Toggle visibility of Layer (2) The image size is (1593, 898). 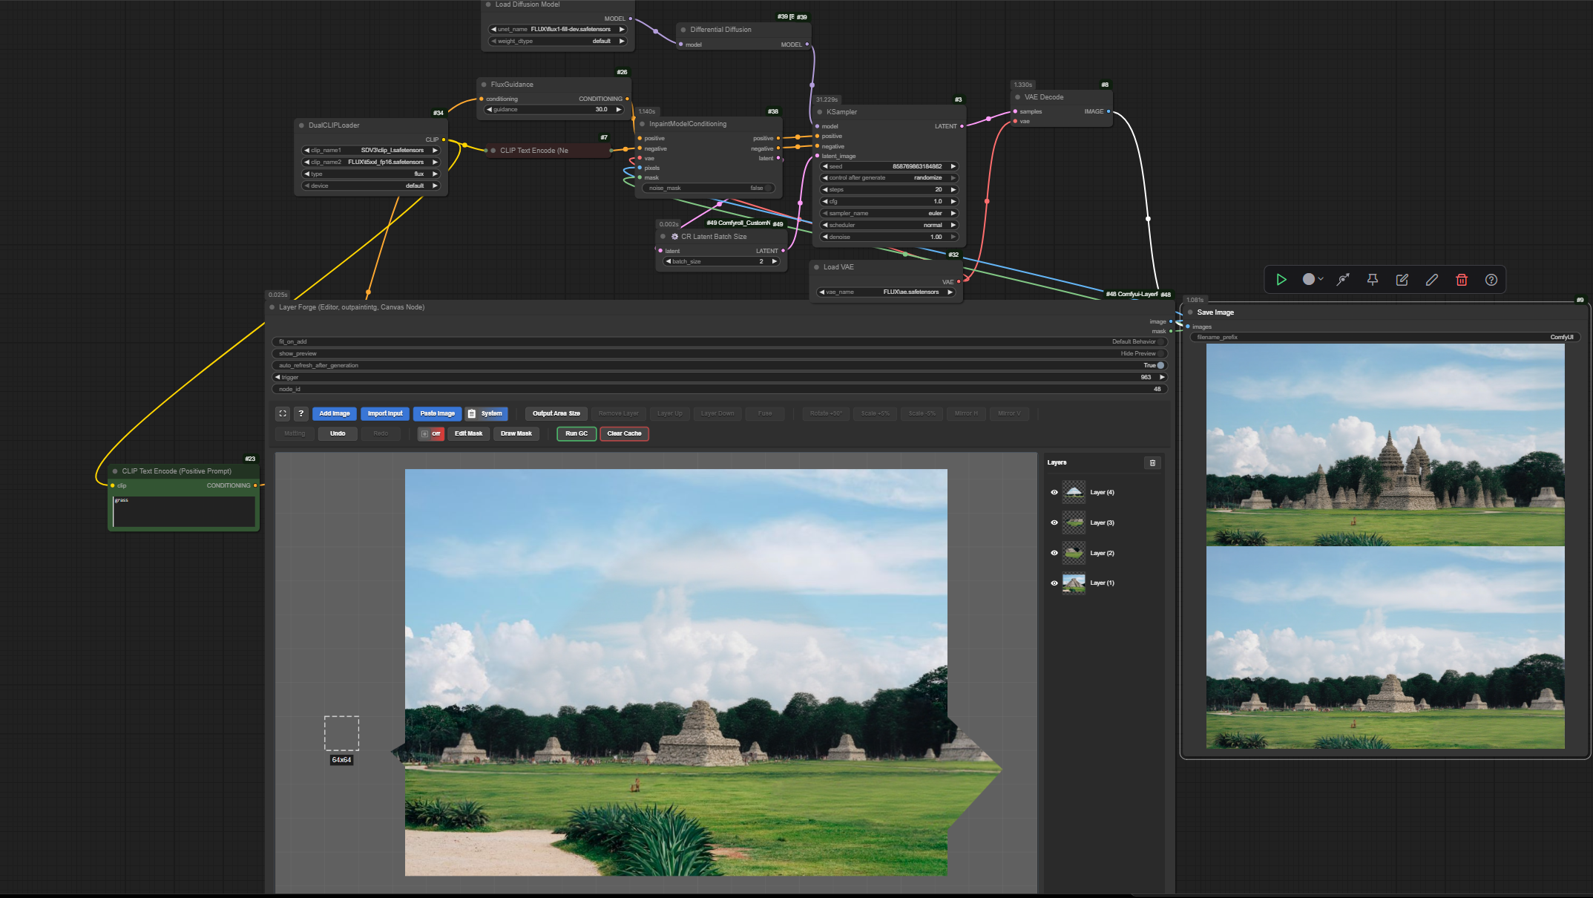point(1054,553)
